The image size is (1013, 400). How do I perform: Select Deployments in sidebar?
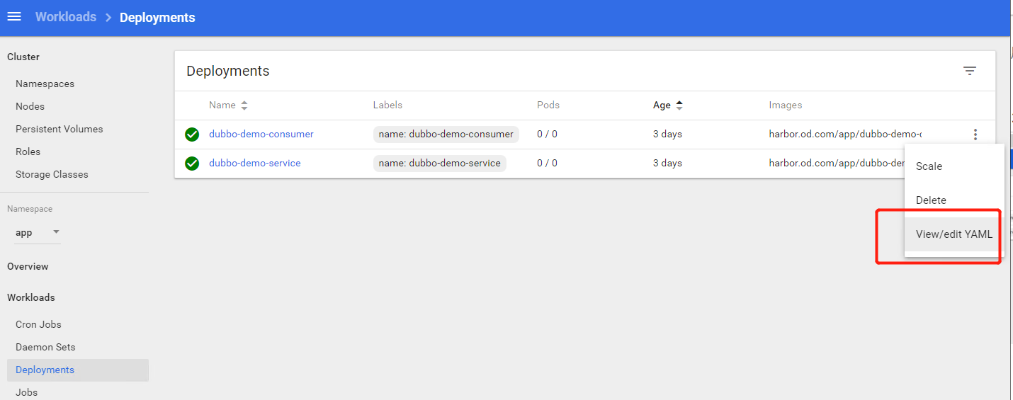point(78,370)
